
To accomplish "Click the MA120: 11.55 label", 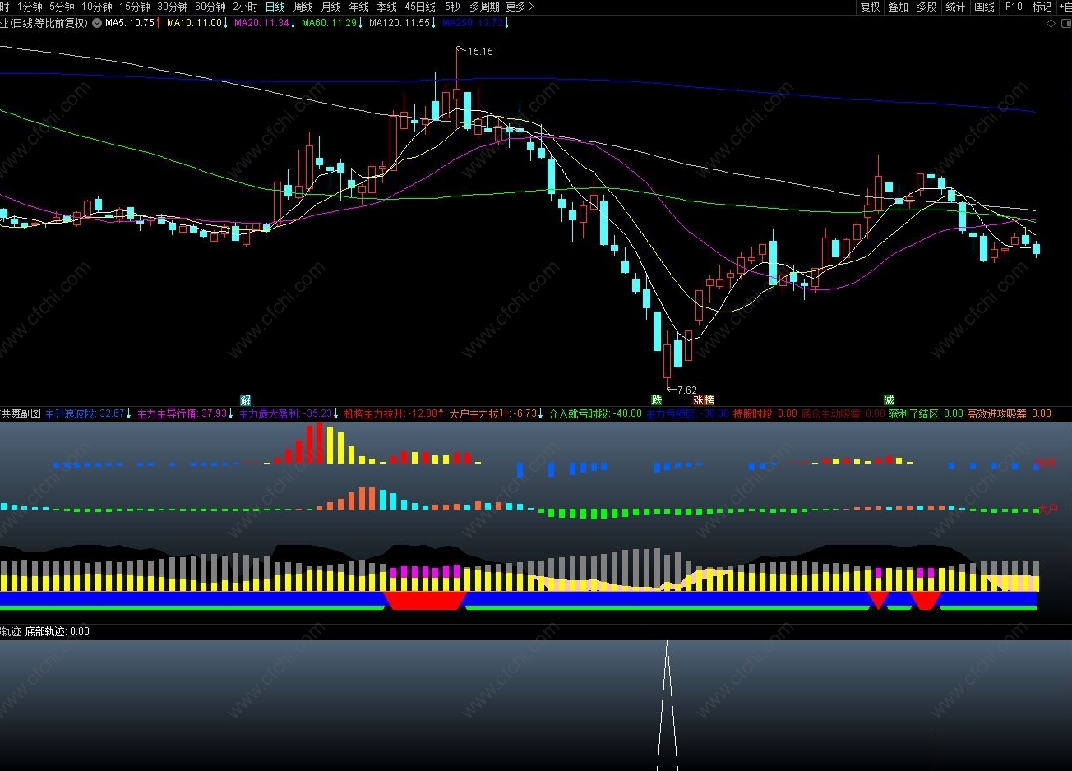I will (x=400, y=23).
